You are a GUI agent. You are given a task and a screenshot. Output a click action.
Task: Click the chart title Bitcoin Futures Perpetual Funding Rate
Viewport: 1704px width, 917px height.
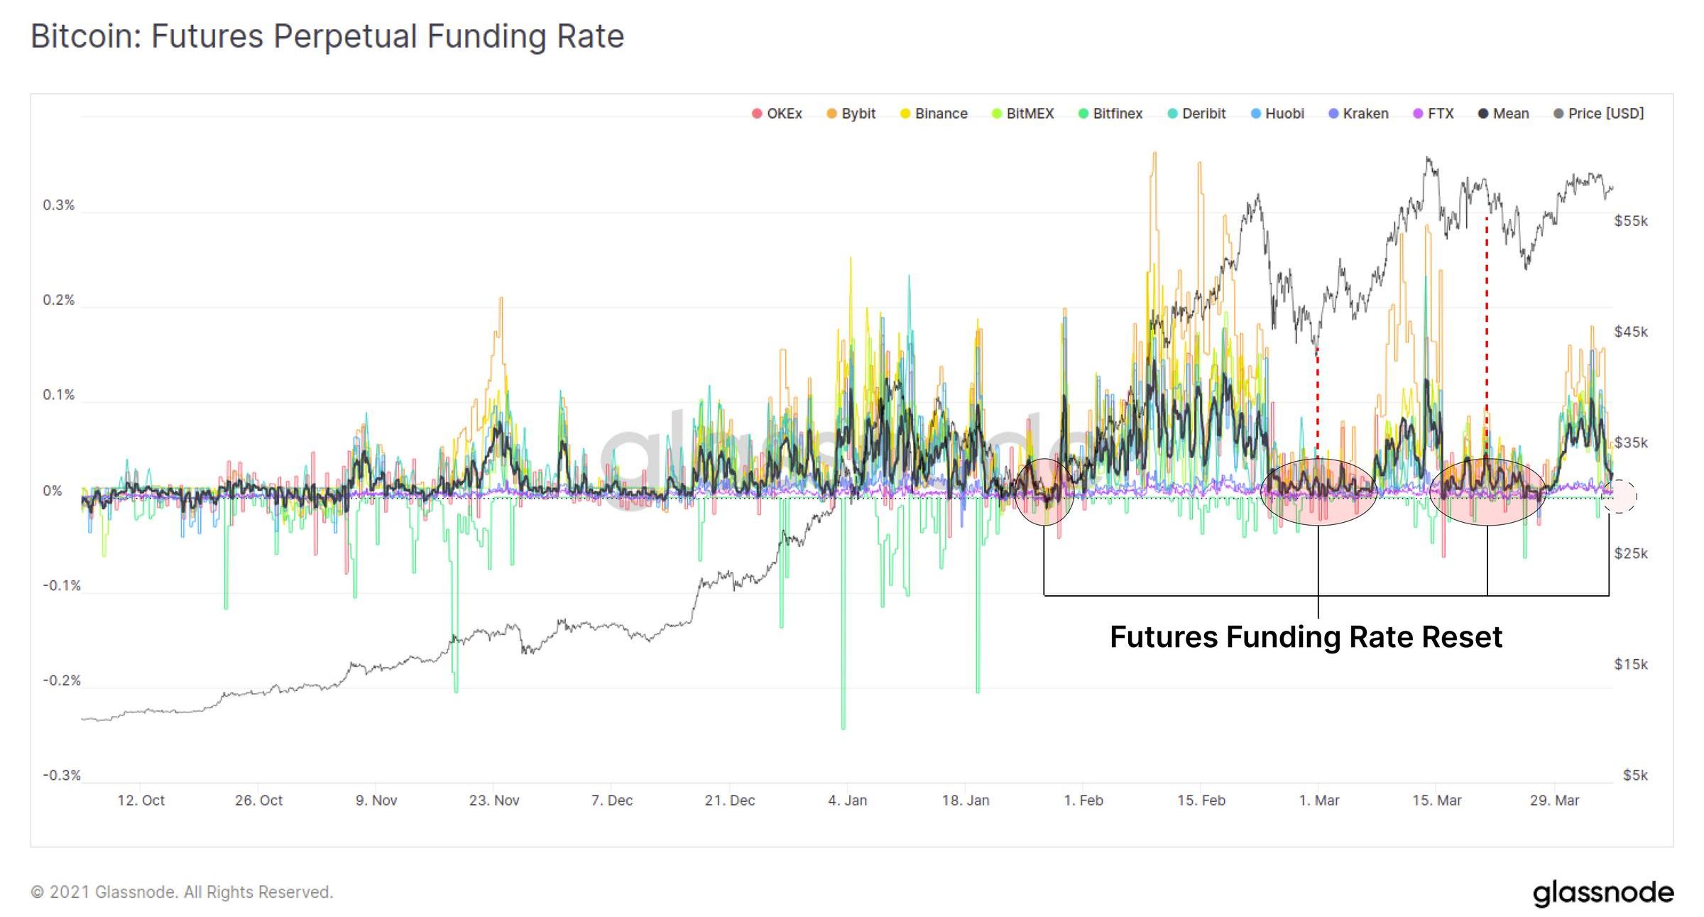click(x=327, y=36)
